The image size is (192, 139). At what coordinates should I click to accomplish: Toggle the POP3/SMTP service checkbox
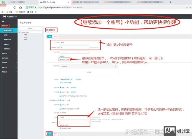click(60, 96)
